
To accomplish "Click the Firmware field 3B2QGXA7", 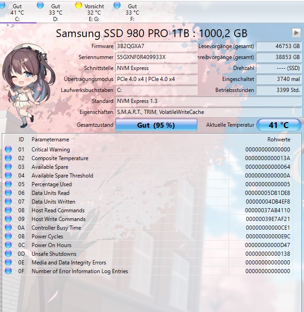I will (156, 46).
